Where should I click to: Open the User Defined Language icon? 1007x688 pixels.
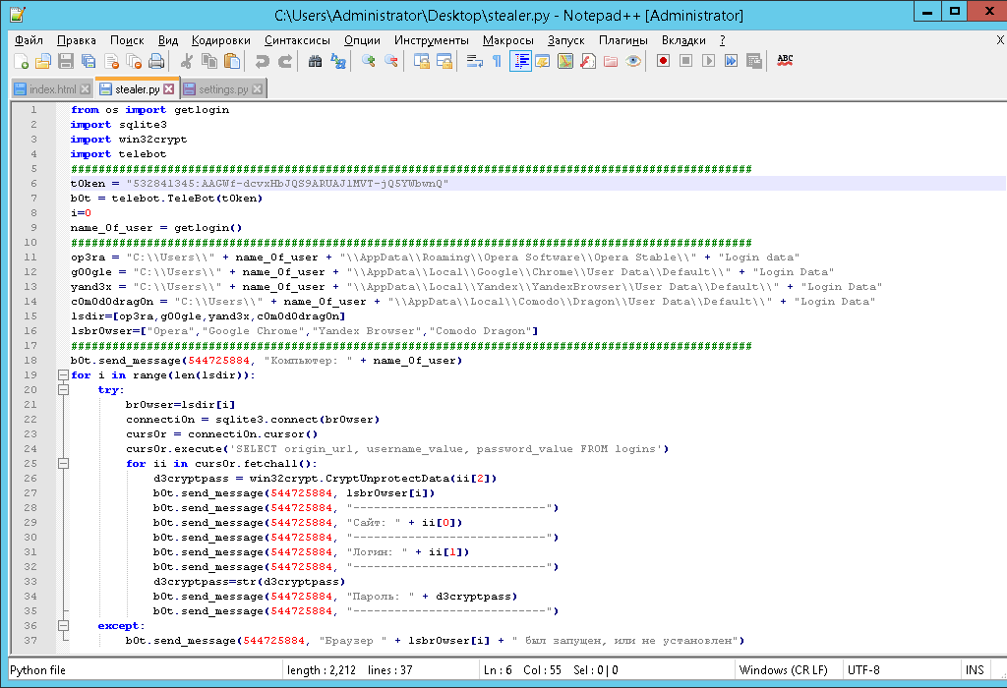pyautogui.click(x=543, y=61)
